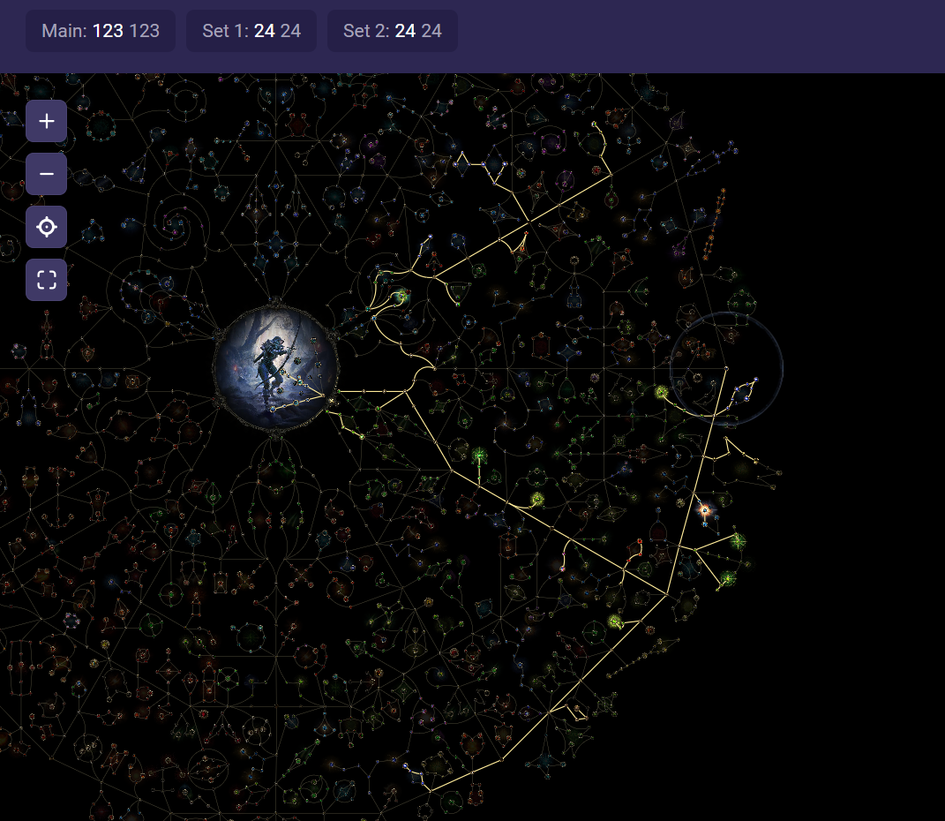Click the yellow-green notable near the bottom junction
Viewport: 945px width, 821px height.
click(x=615, y=622)
